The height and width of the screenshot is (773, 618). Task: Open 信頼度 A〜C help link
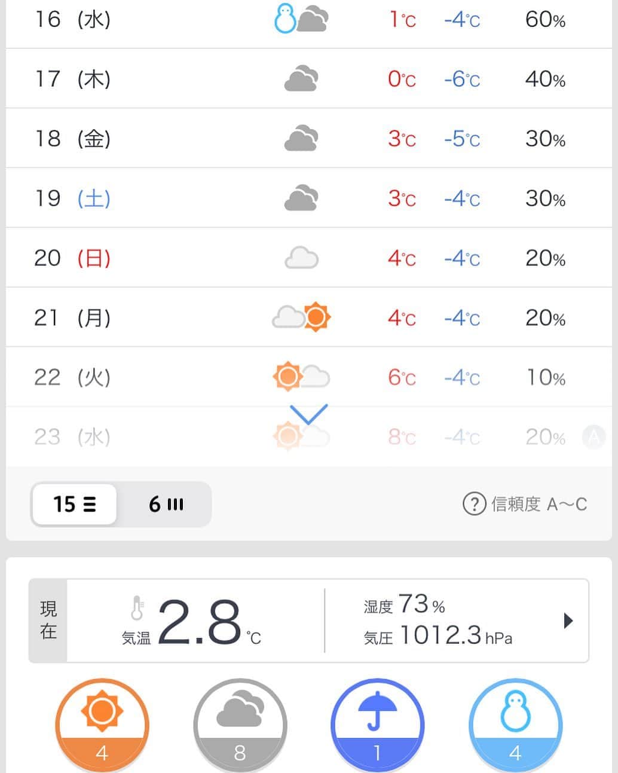[538, 504]
